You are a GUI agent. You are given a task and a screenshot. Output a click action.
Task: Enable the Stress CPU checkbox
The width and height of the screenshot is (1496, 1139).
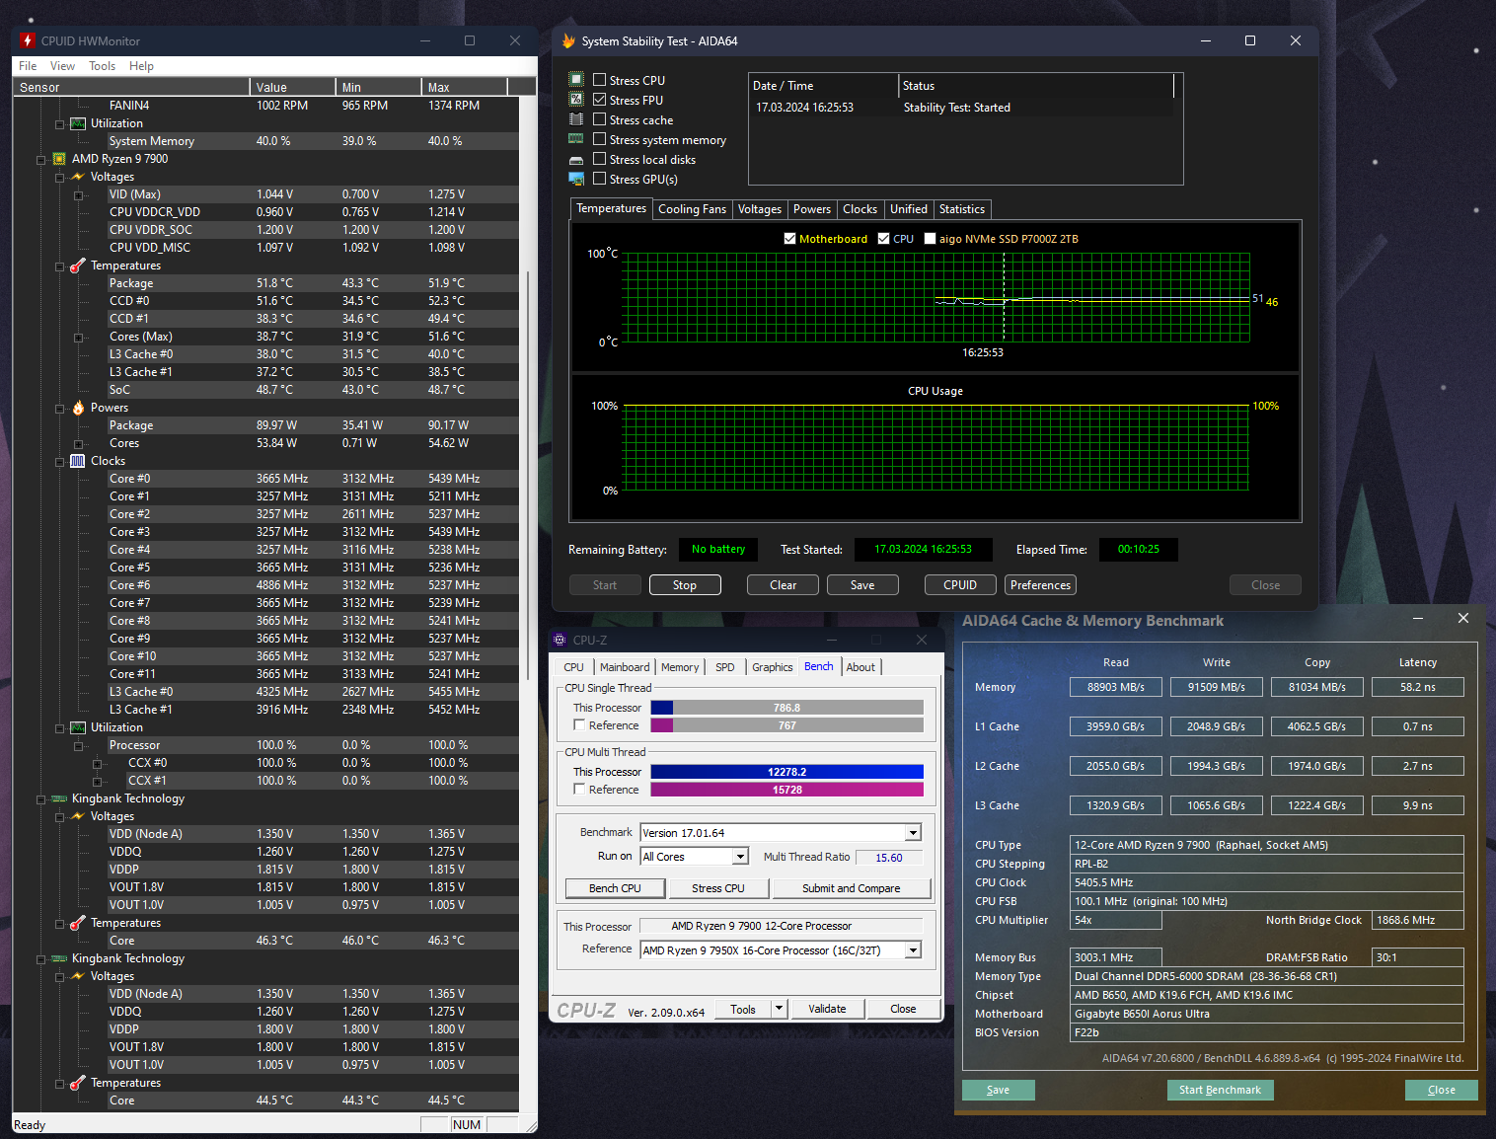click(x=599, y=80)
